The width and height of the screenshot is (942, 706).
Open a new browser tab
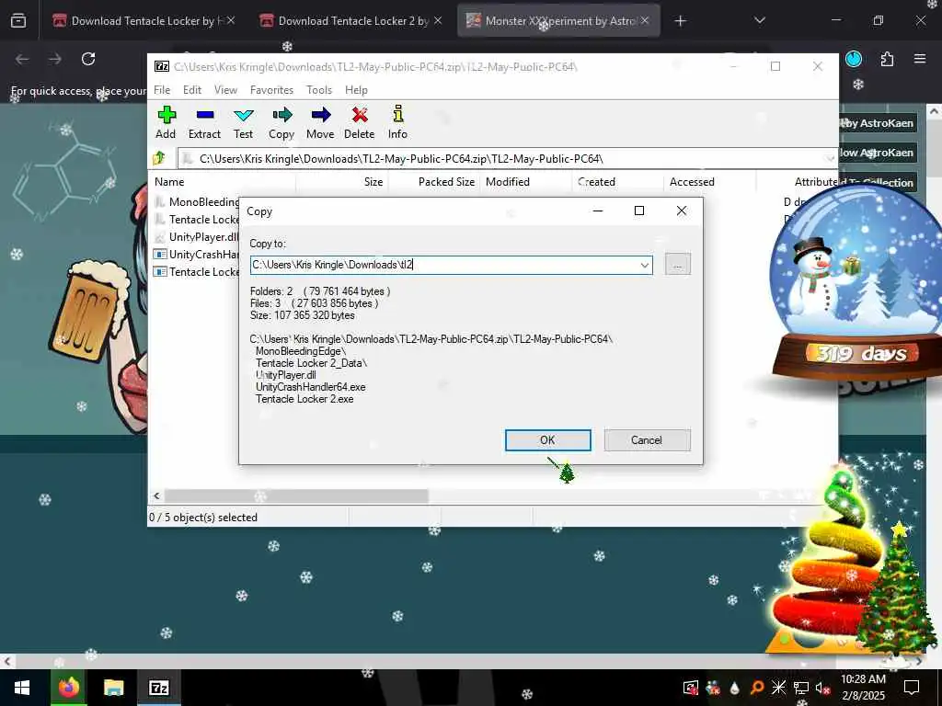(x=680, y=21)
